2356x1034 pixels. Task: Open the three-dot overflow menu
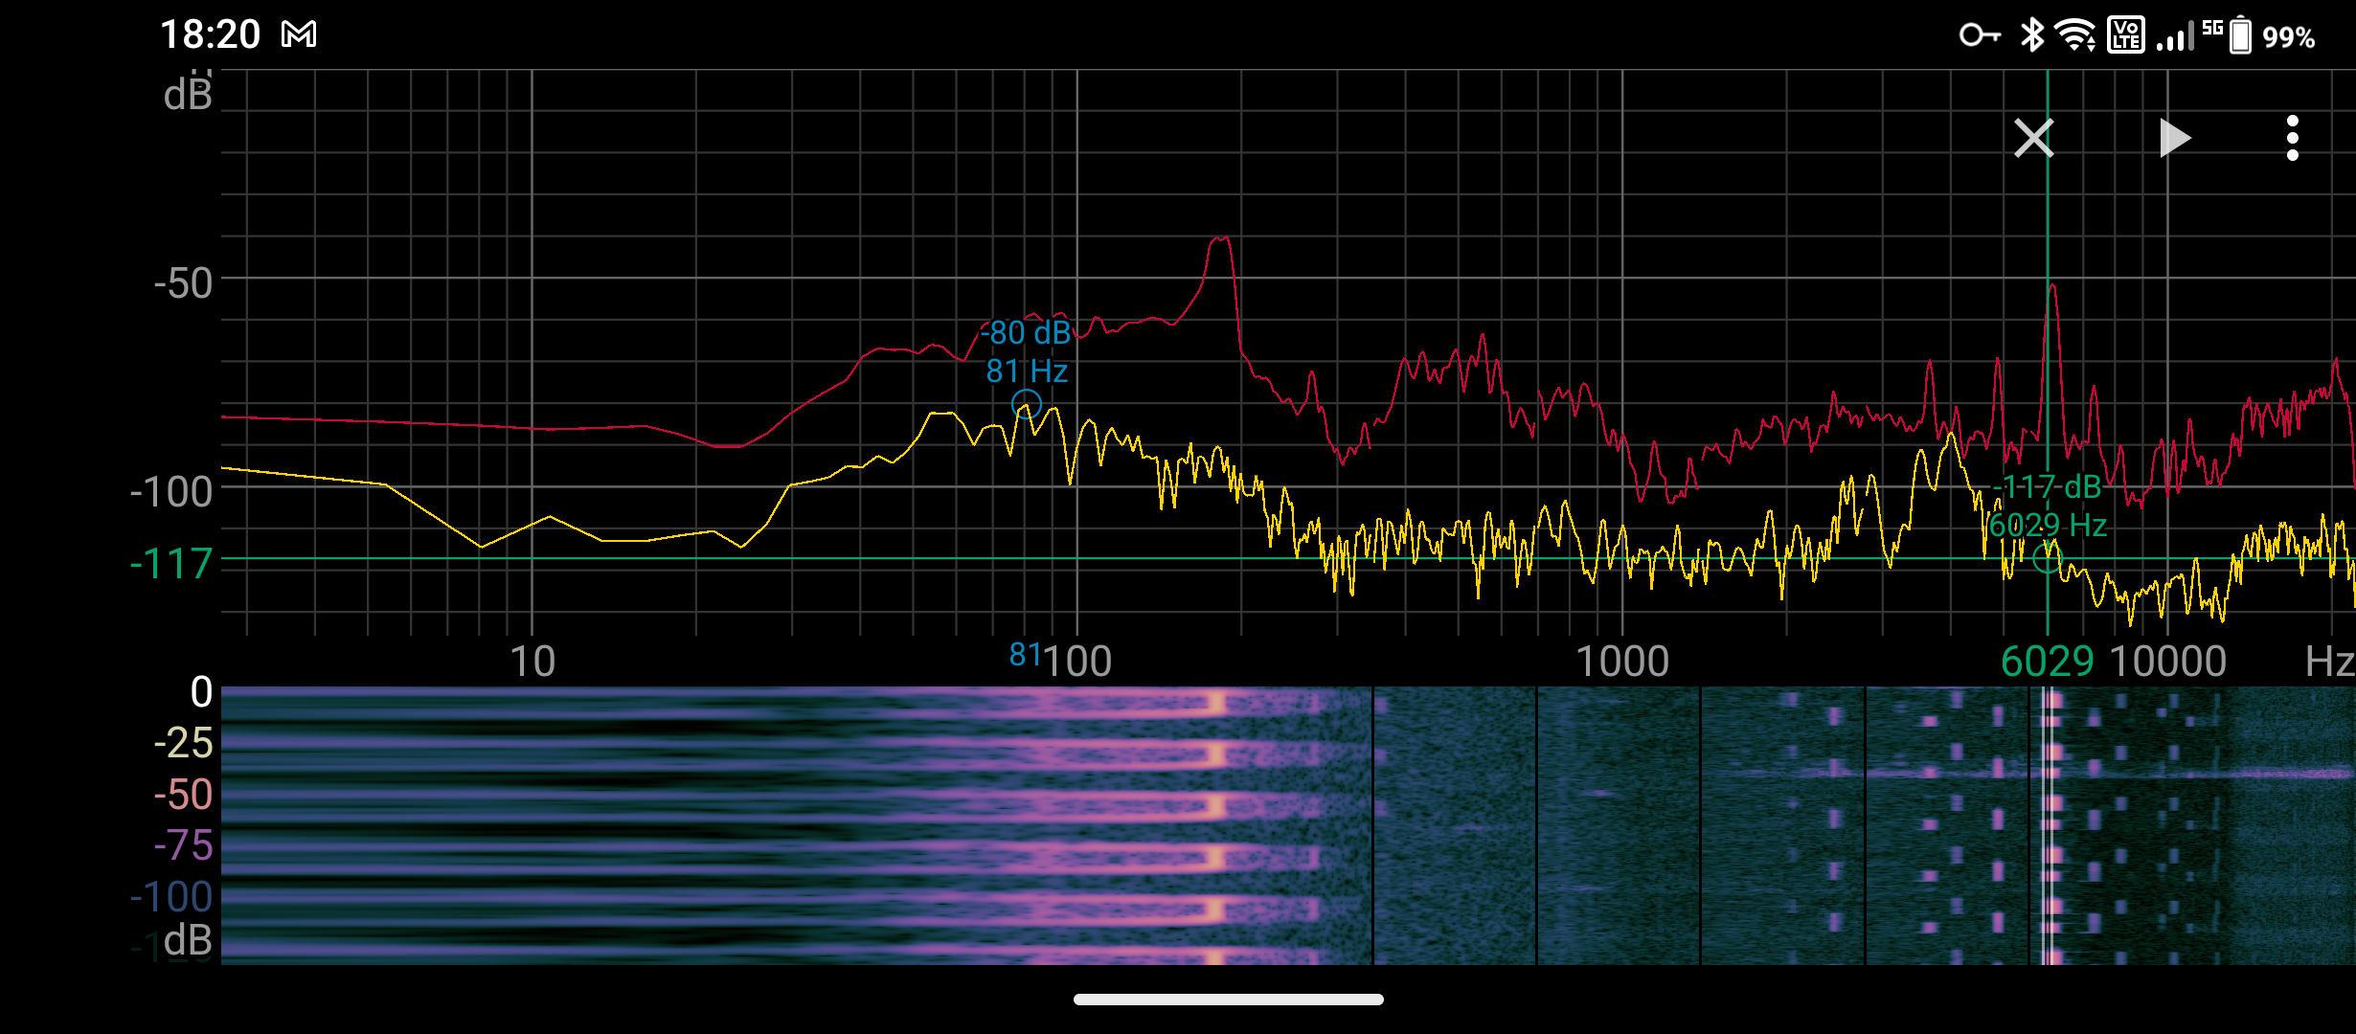tap(2292, 139)
